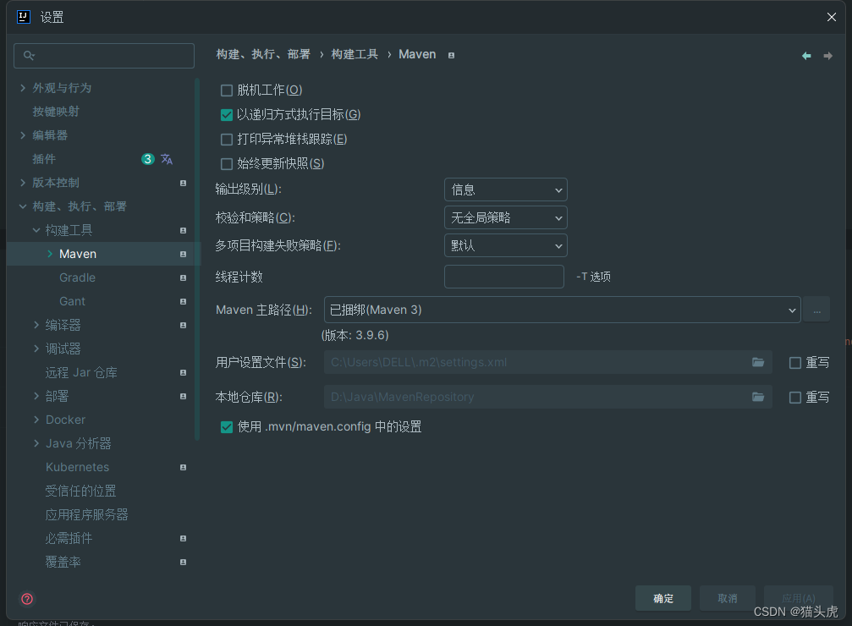The width and height of the screenshot is (852, 626).
Task: Click into the settings search field
Action: (x=104, y=56)
